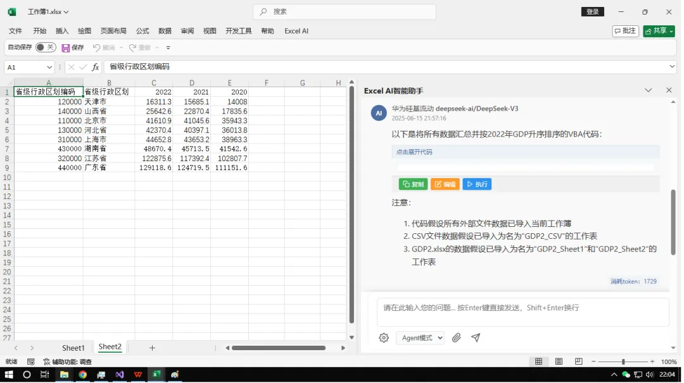The width and height of the screenshot is (684, 383).
Task: Click the Save icon in quick access toolbar
Action: coord(66,48)
